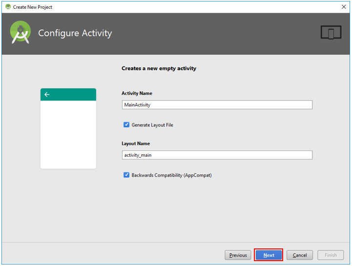Click the Creates a new empty activity text
Image resolution: width=352 pixels, height=266 pixels.
[x=159, y=68]
